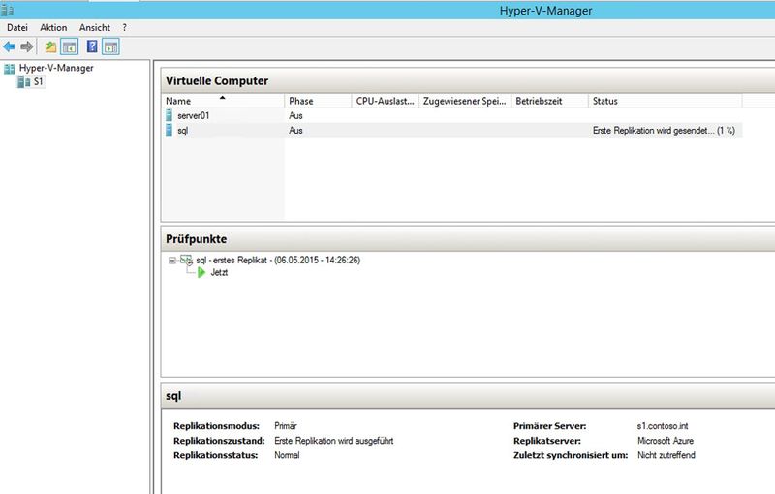Click the Primär value
Screen dimensions: 775x494
pos(286,426)
